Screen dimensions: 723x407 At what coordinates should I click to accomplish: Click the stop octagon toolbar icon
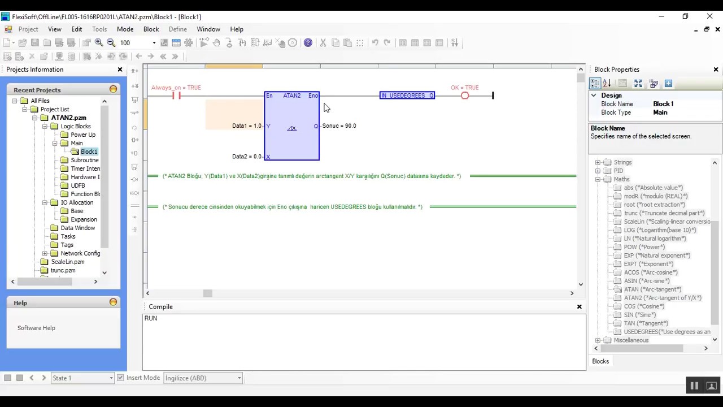tap(293, 43)
